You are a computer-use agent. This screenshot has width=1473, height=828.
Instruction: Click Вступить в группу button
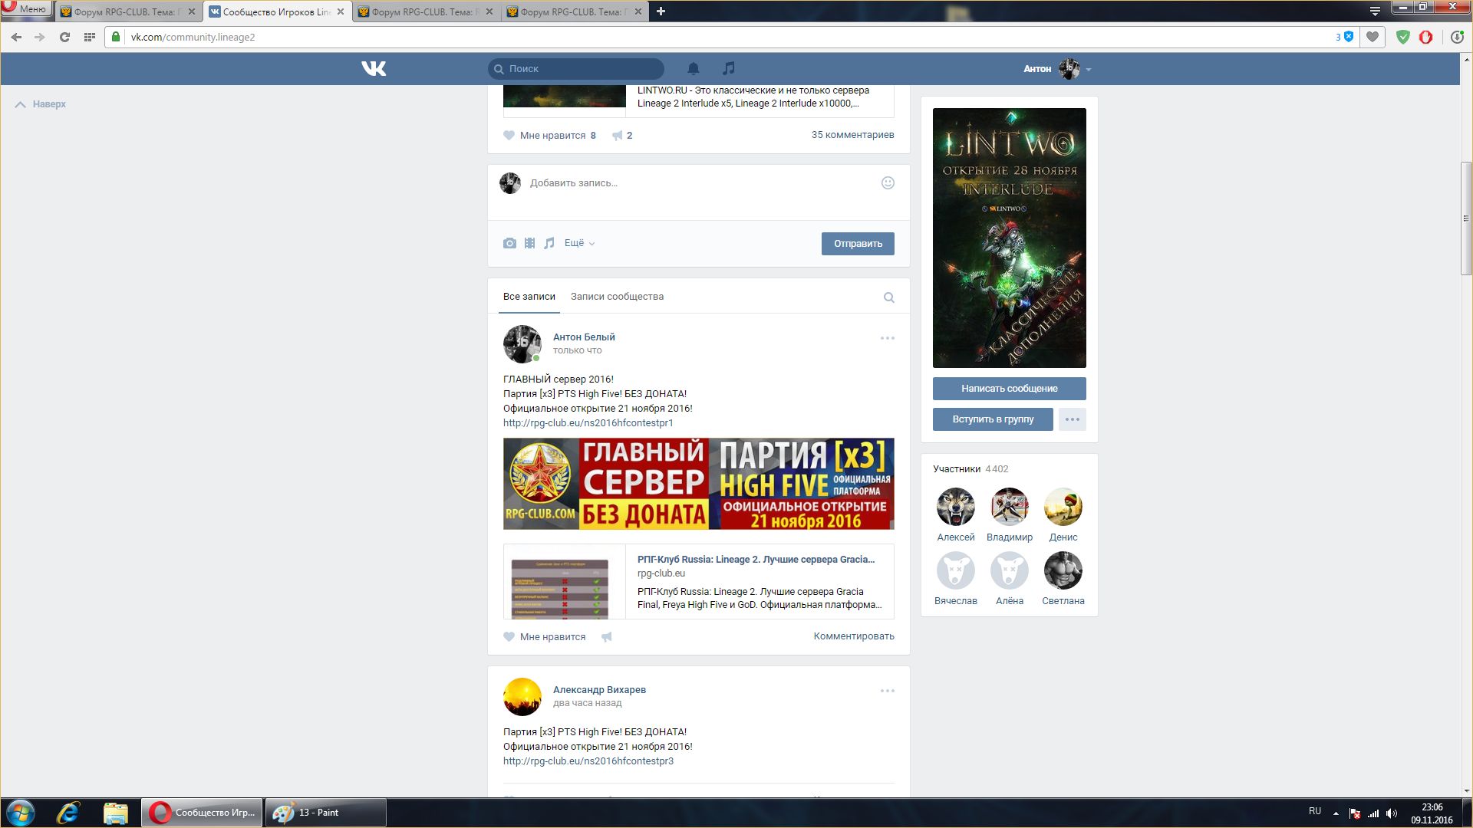click(x=993, y=419)
